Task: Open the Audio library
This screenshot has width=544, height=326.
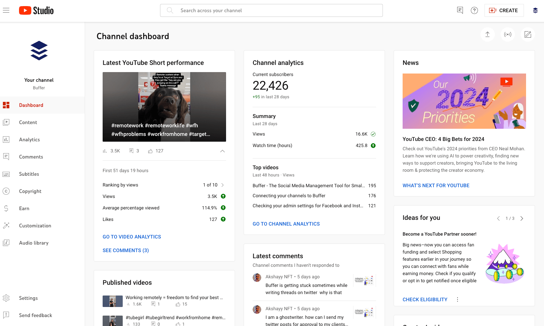Action: coord(33,243)
